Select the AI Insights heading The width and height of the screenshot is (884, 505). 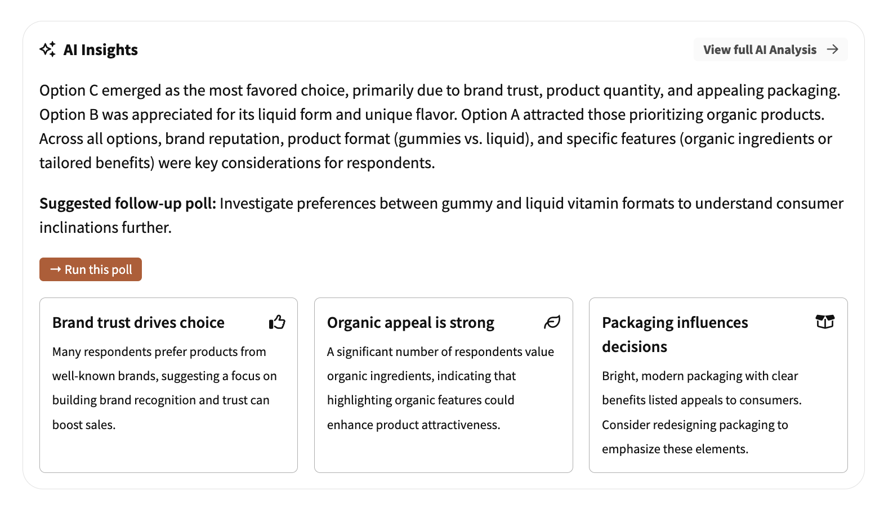coord(100,50)
